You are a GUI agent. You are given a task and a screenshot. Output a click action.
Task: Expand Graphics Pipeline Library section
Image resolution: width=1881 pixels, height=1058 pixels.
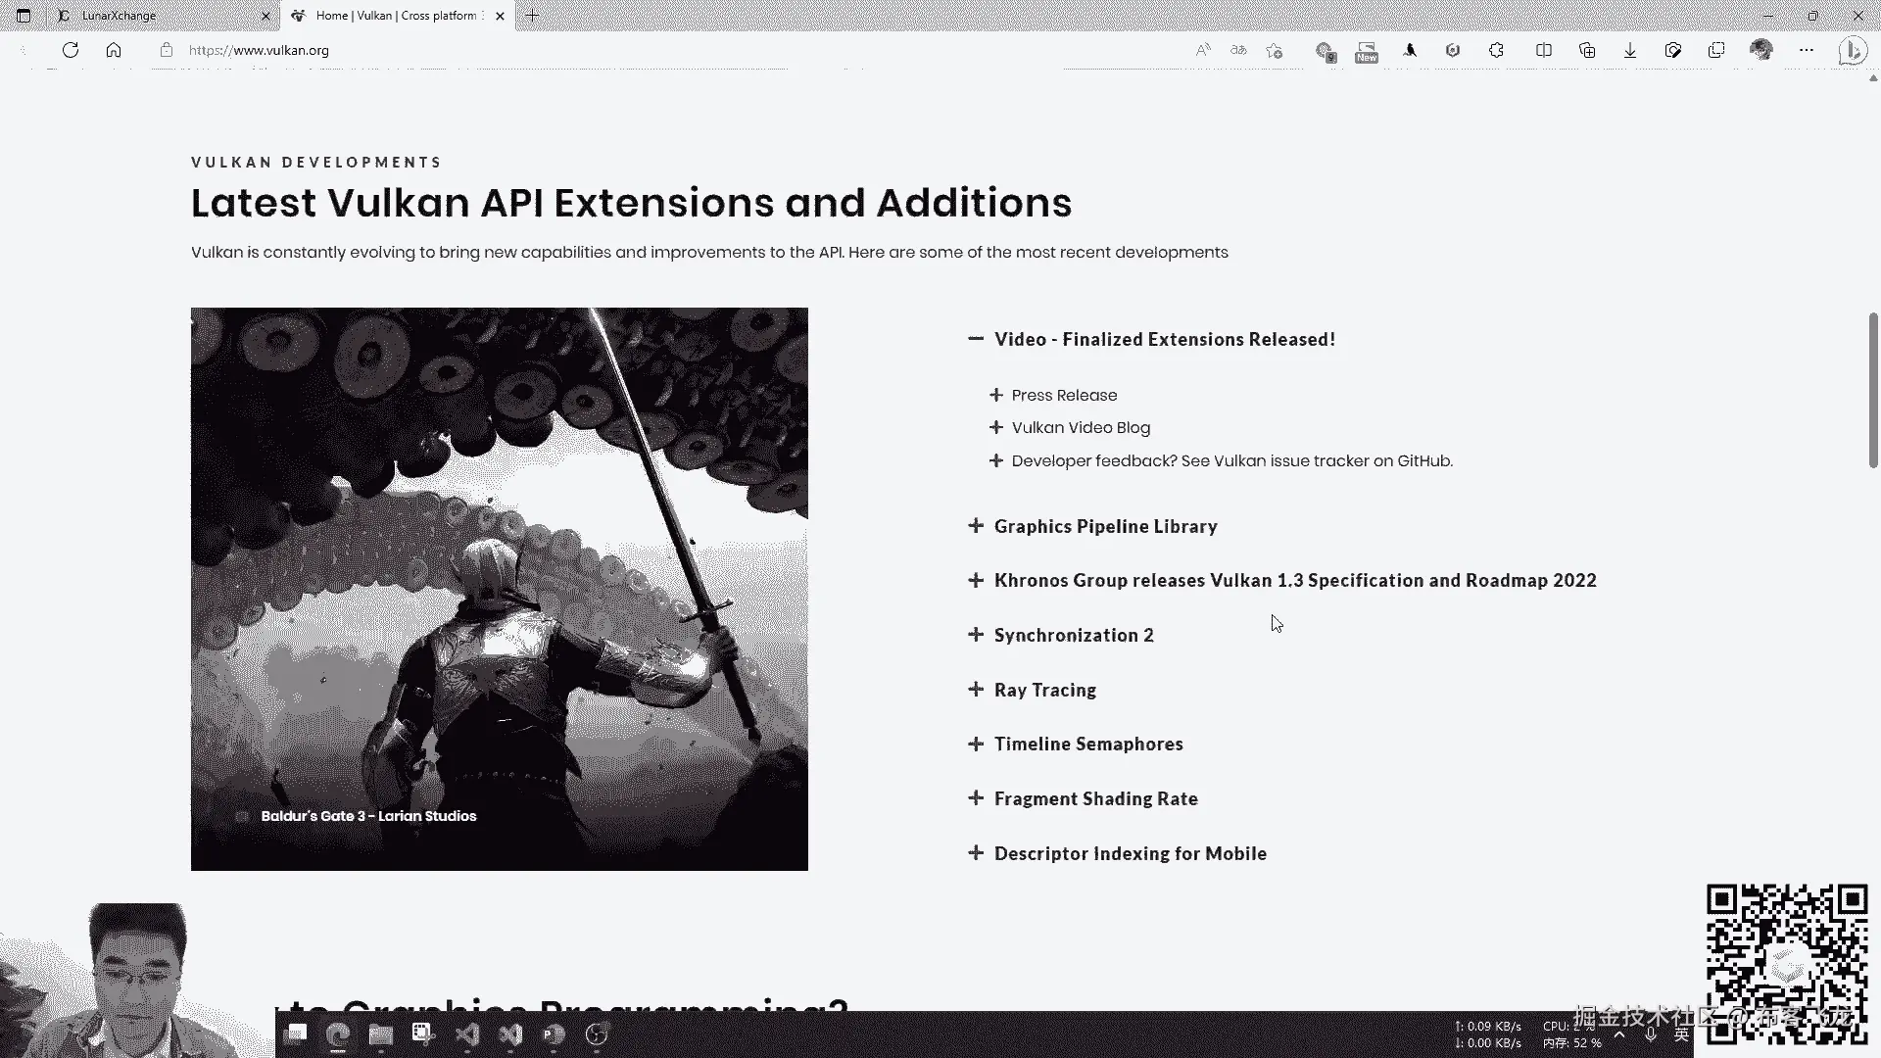[x=1105, y=526]
